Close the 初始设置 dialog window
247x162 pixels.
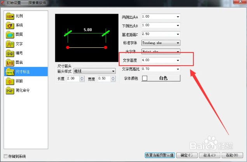240,2
